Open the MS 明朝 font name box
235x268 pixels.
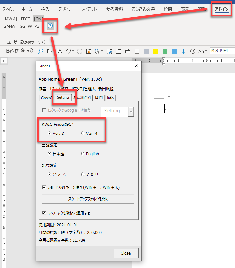click(222, 51)
